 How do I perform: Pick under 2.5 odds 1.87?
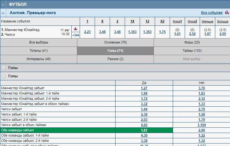[x=207, y=34]
